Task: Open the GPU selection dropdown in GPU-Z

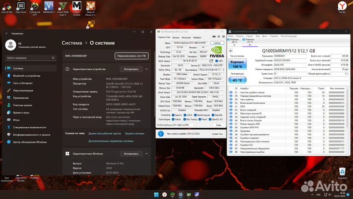Action: click(x=176, y=125)
